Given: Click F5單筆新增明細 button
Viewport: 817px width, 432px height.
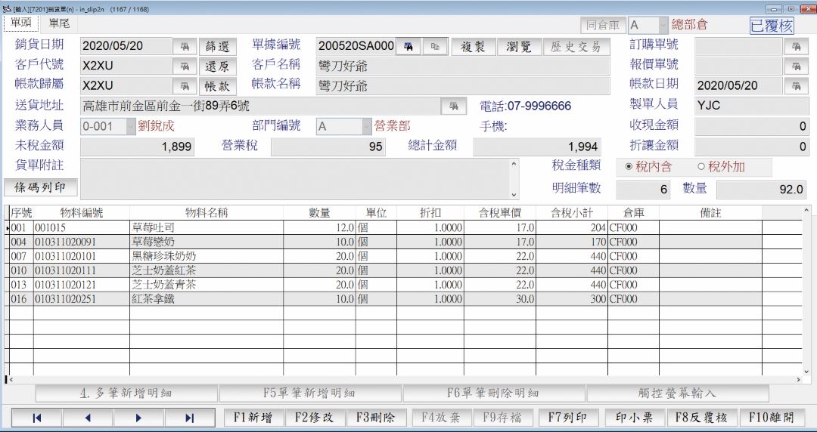Looking at the screenshot, I should (x=310, y=393).
